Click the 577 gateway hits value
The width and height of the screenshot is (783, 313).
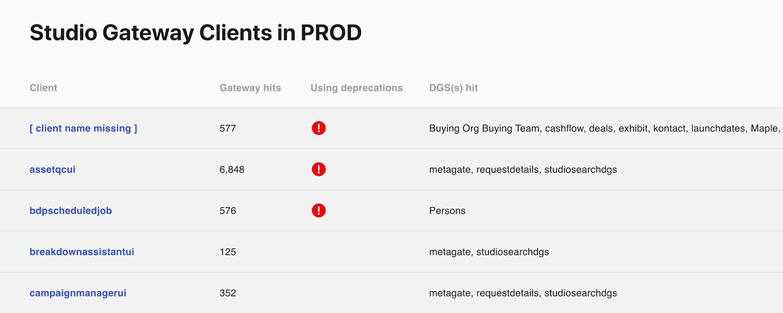tap(228, 128)
